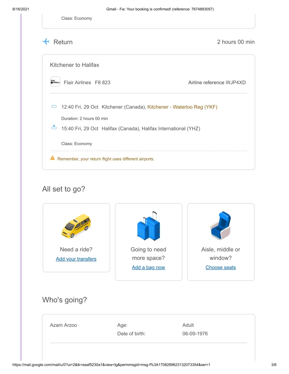This screenshot has height=374, width=289.
Task: Click the different airports reminder text
Action: [105, 159]
